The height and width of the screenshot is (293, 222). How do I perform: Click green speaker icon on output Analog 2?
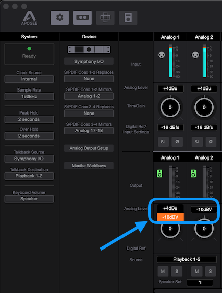click(193, 174)
